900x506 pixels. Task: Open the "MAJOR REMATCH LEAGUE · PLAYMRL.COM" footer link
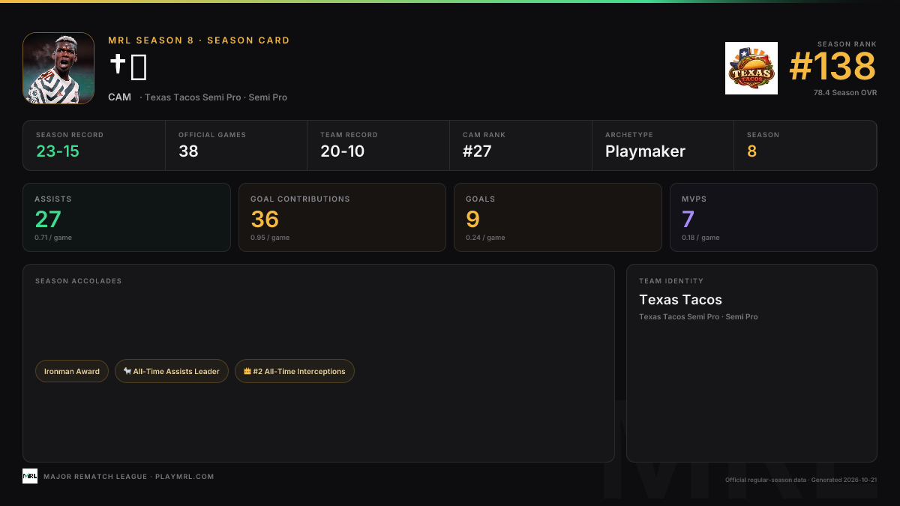click(x=129, y=477)
